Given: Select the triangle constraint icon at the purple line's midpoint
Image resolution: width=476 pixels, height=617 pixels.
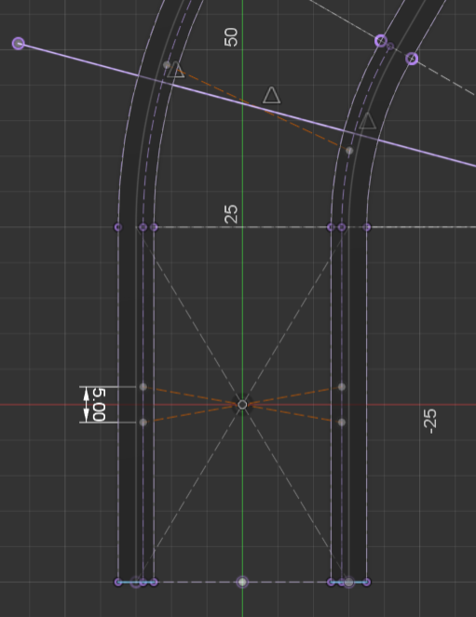Looking at the screenshot, I should [x=272, y=95].
